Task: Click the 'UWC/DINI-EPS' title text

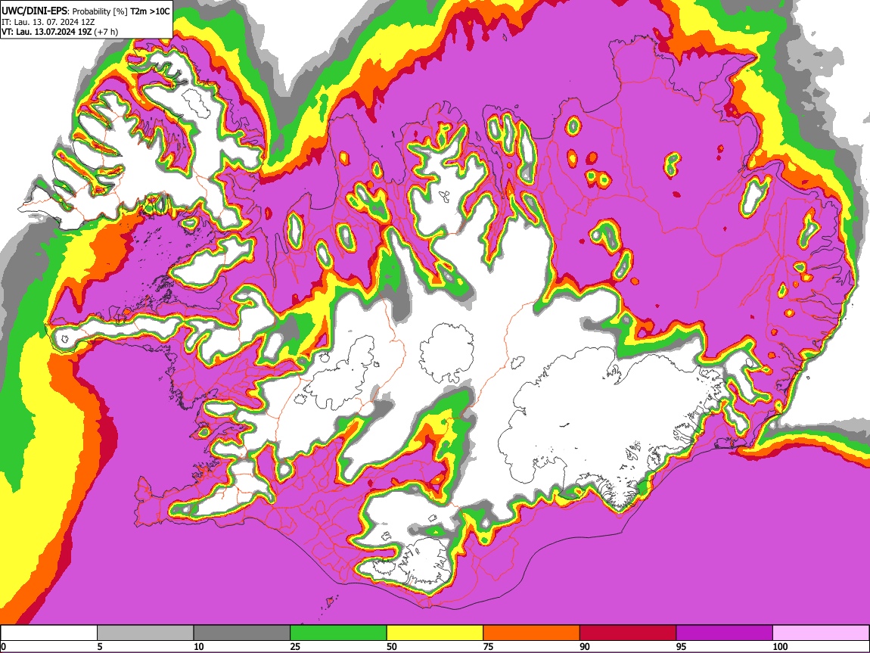Action: (x=34, y=11)
